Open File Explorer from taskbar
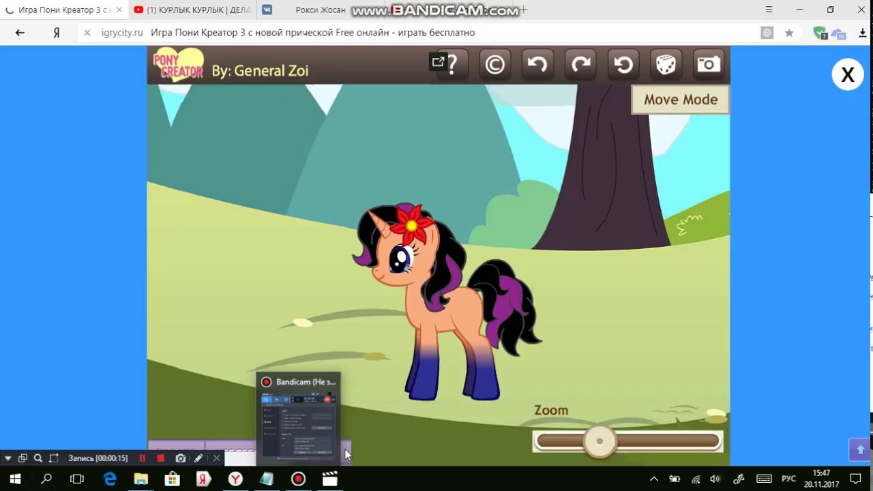873x491 pixels. pos(141,479)
